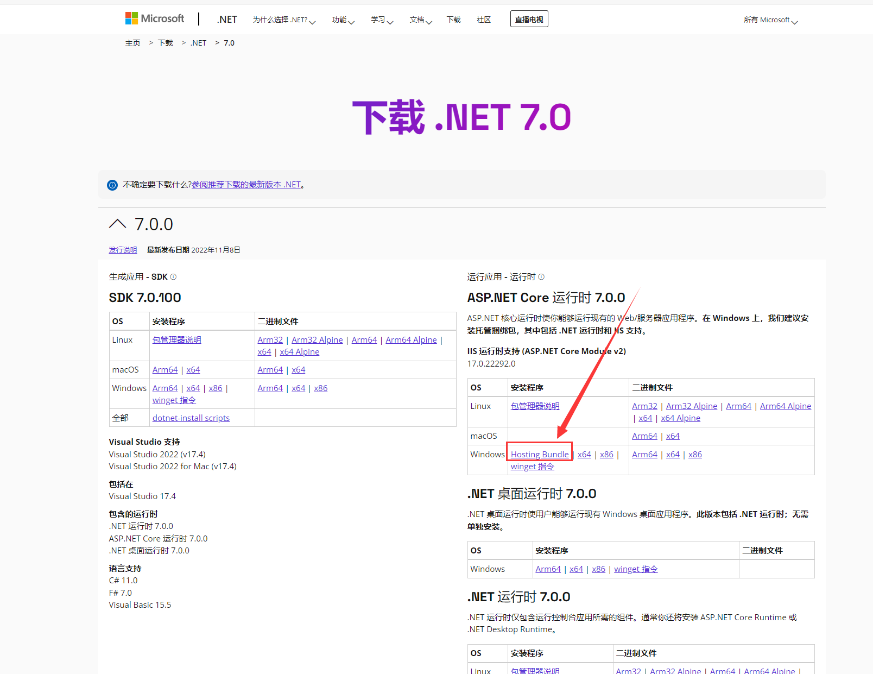Click the blue info icon in notice bar
This screenshot has height=674, width=873.
pyautogui.click(x=112, y=185)
